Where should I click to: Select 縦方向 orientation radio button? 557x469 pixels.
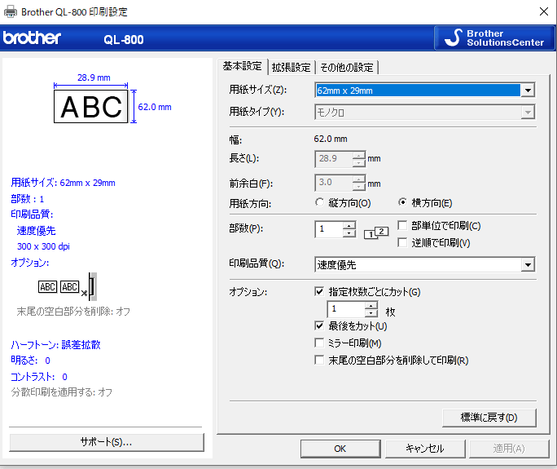pyautogui.click(x=319, y=202)
